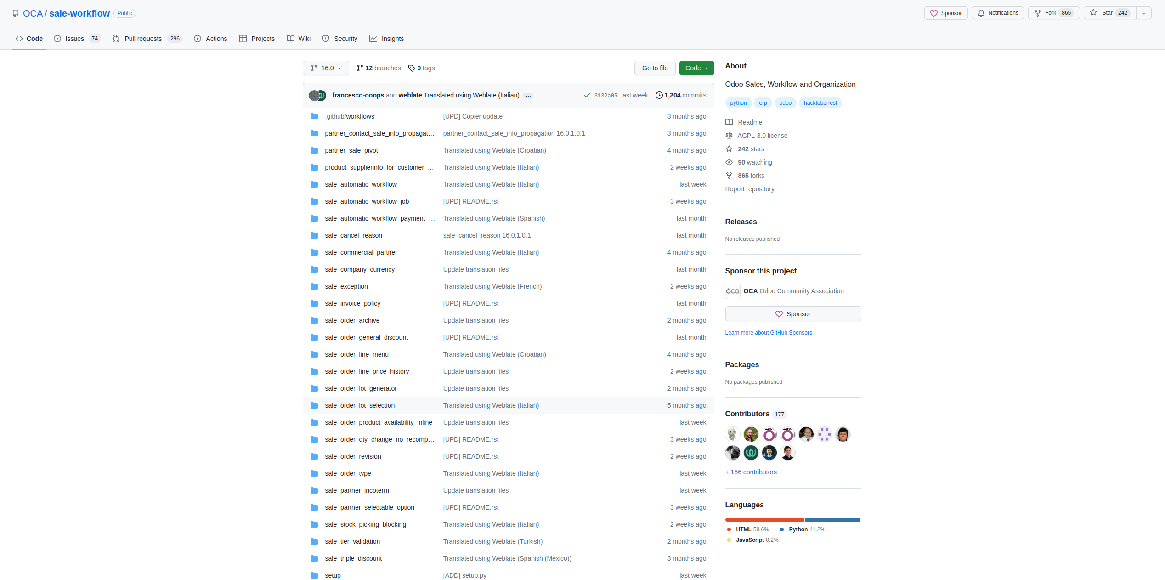Open the Issues tab
Image resolution: width=1165 pixels, height=580 pixels.
[x=77, y=39]
